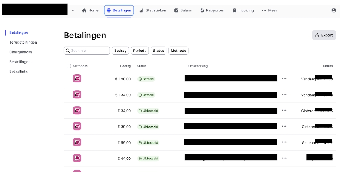Click the Export button

point(324,35)
